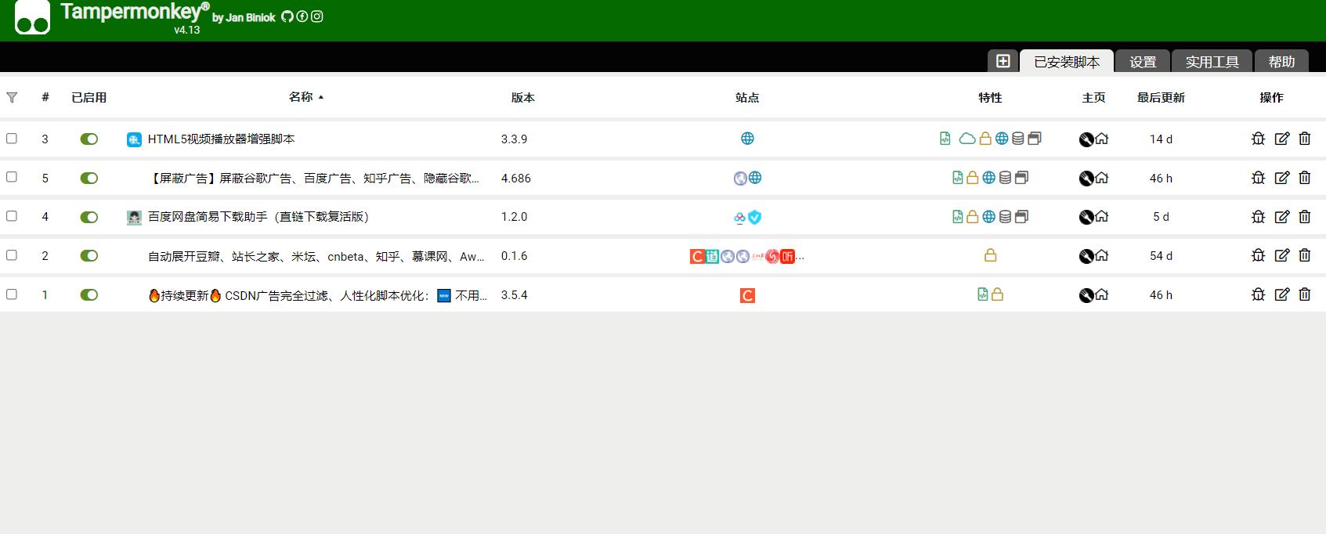Open the filter funnel icon in header
This screenshot has width=1326, height=534.
[12, 98]
